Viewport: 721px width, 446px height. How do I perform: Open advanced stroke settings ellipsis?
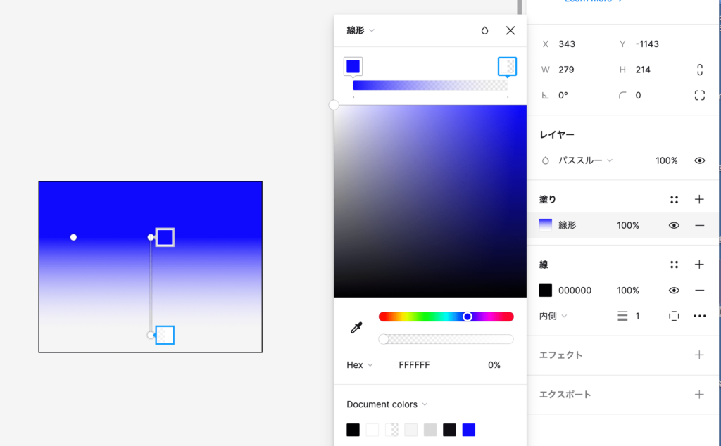pyautogui.click(x=699, y=316)
